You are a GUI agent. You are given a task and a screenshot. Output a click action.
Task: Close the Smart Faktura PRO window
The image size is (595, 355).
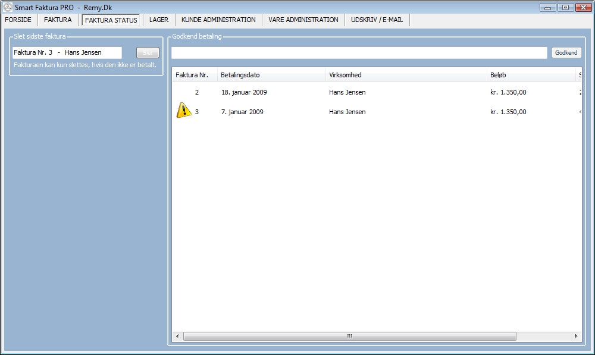pos(583,7)
